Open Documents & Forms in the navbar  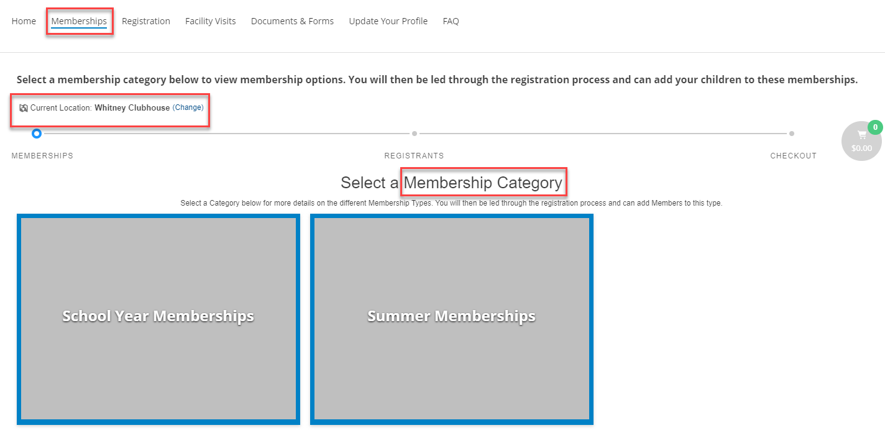point(292,21)
